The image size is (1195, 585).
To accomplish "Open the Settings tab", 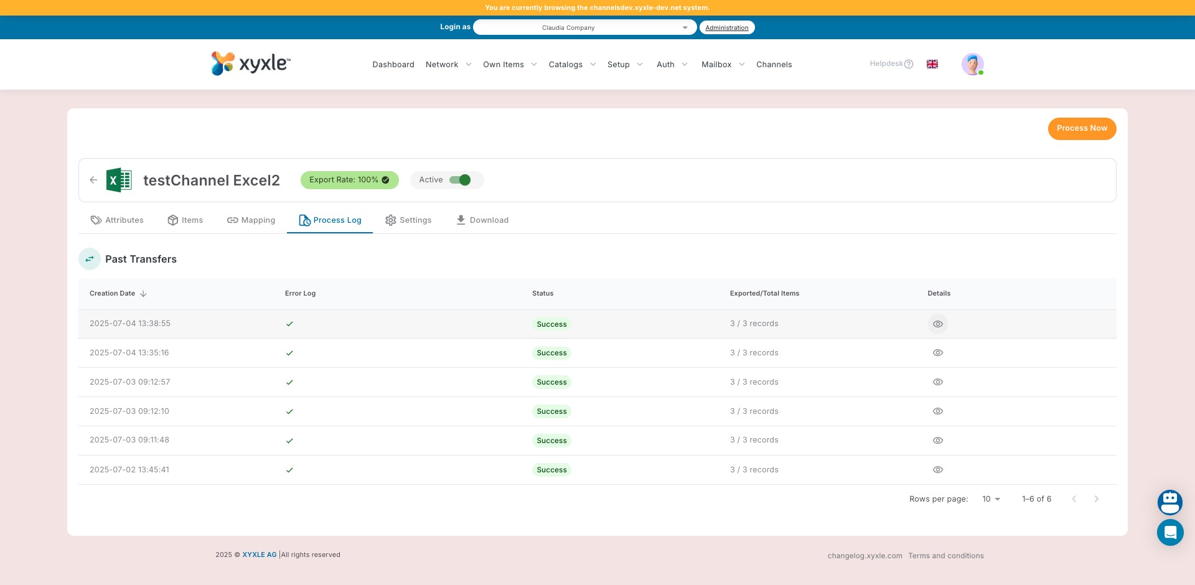I will pos(408,220).
